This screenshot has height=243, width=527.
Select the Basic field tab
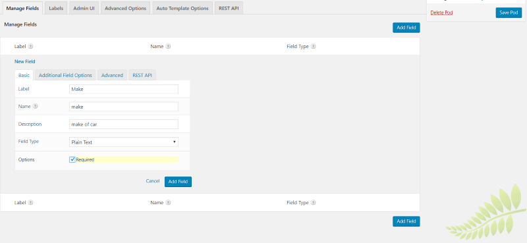[24, 75]
